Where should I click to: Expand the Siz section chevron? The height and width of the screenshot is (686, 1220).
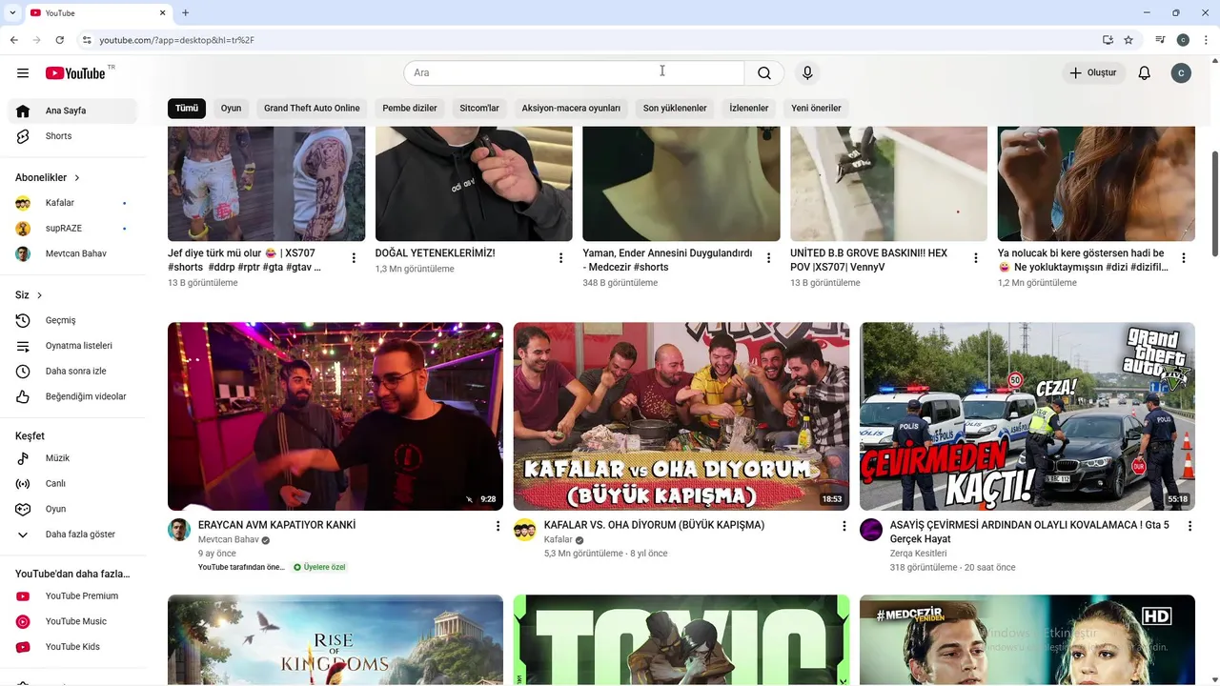39,295
